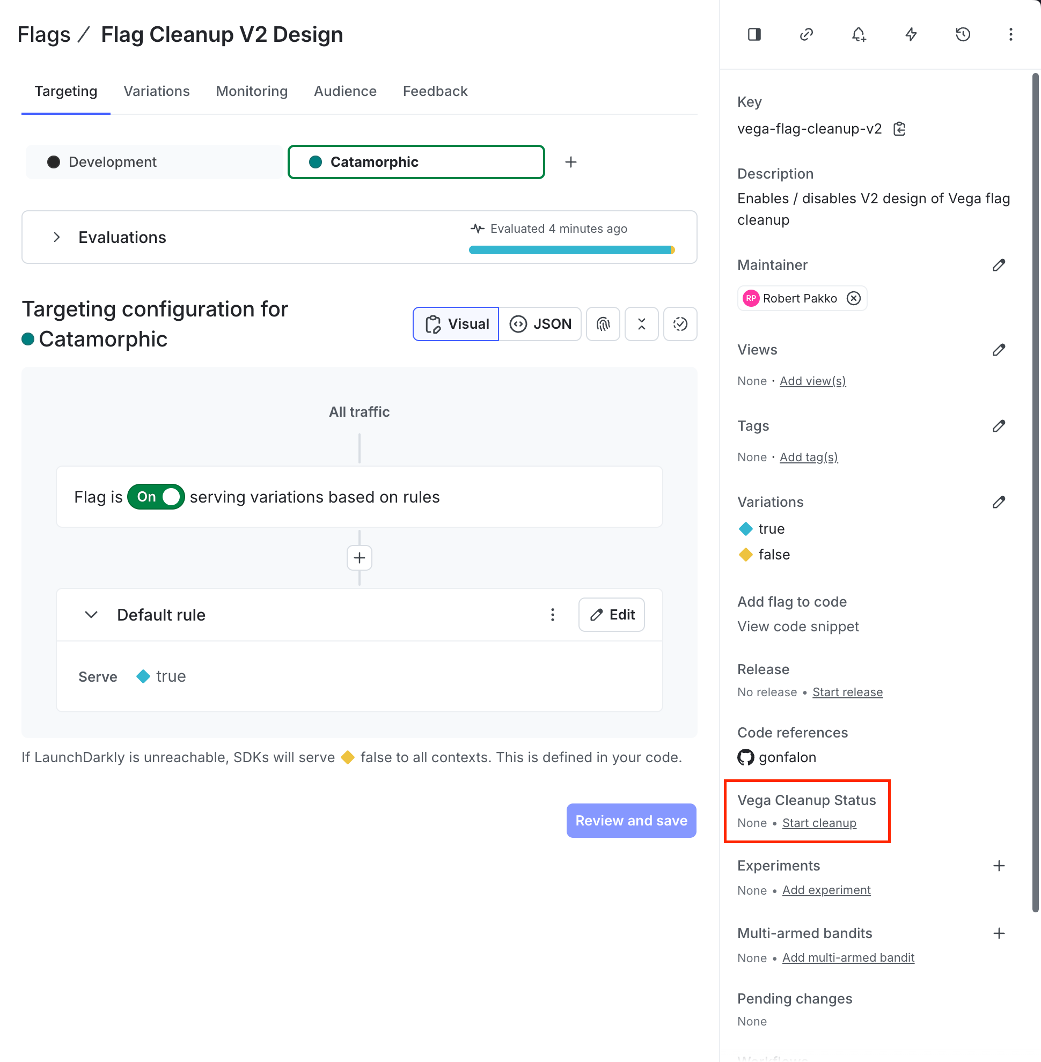Switch to the Variations tab
1041x1062 pixels.
point(156,91)
